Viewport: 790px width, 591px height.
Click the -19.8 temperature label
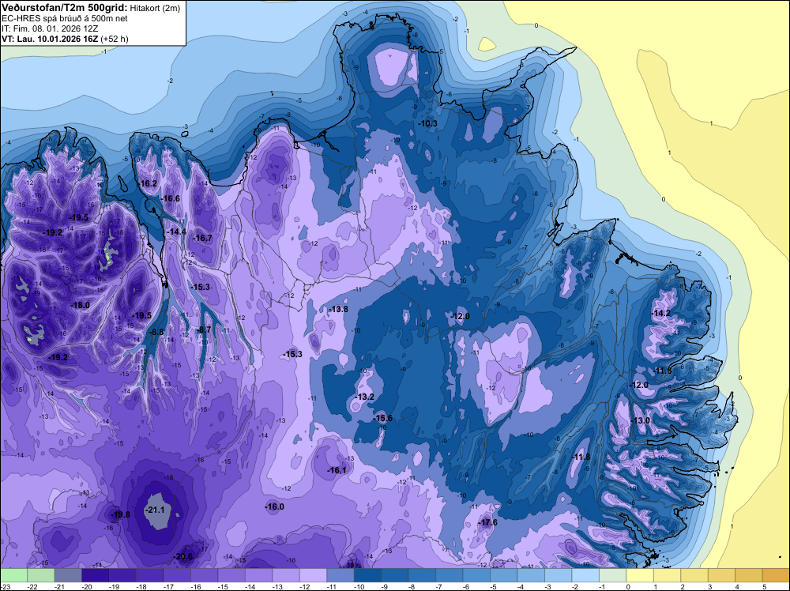tap(120, 514)
